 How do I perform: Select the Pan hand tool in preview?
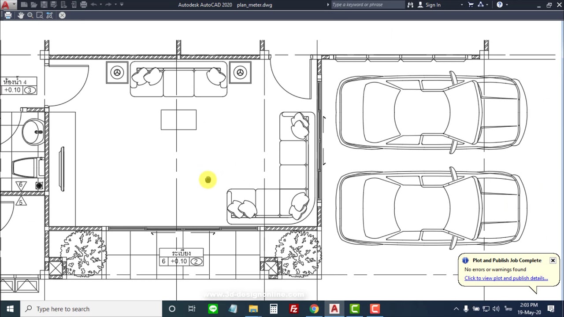click(x=21, y=15)
